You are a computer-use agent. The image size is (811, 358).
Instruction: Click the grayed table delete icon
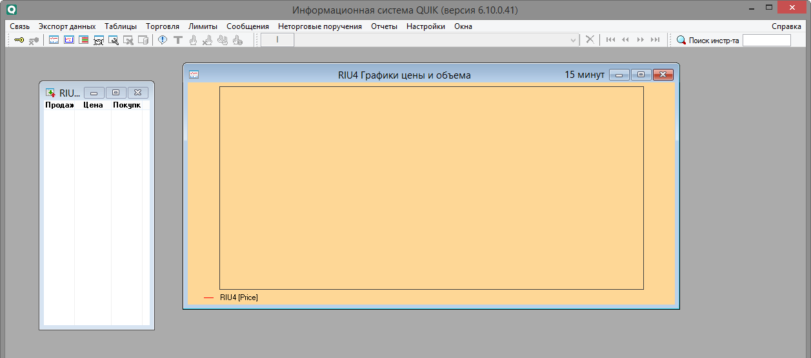click(128, 40)
